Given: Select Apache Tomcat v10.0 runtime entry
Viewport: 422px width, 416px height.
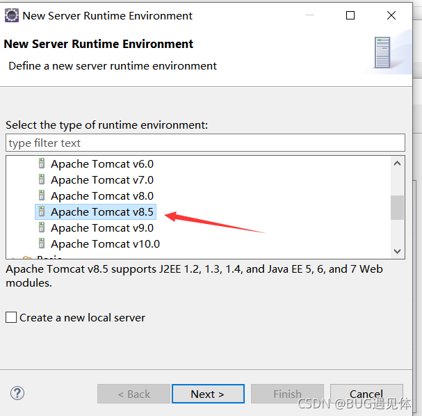Looking at the screenshot, I should tap(105, 244).
